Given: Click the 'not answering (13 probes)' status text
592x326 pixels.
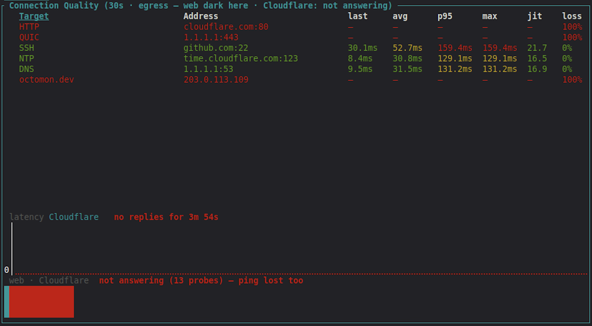Looking at the screenshot, I should pos(161,281).
